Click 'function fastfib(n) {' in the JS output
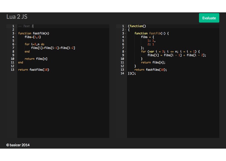This screenshot has width=226, height=161. (x=152, y=33)
